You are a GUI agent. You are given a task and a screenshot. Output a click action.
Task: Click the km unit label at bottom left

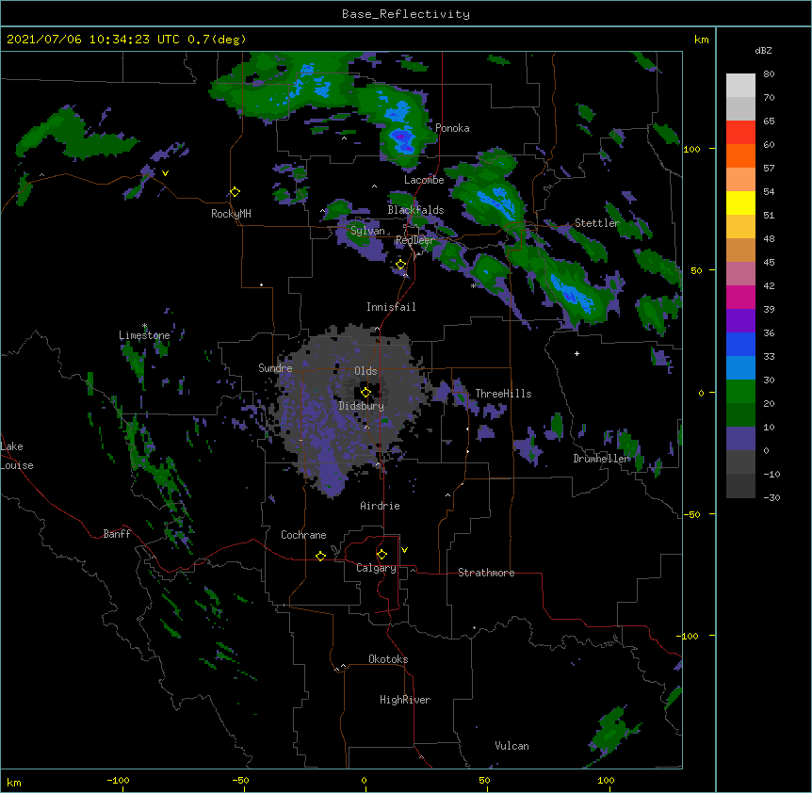(x=14, y=782)
